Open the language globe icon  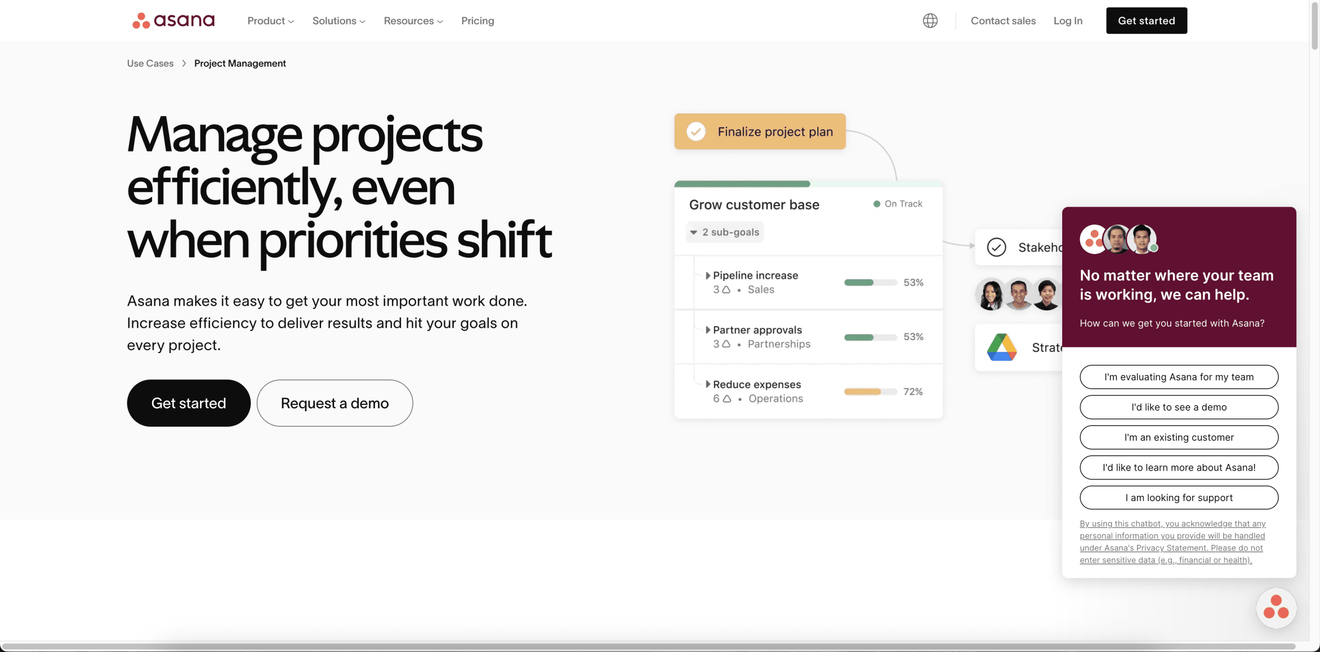click(x=930, y=21)
